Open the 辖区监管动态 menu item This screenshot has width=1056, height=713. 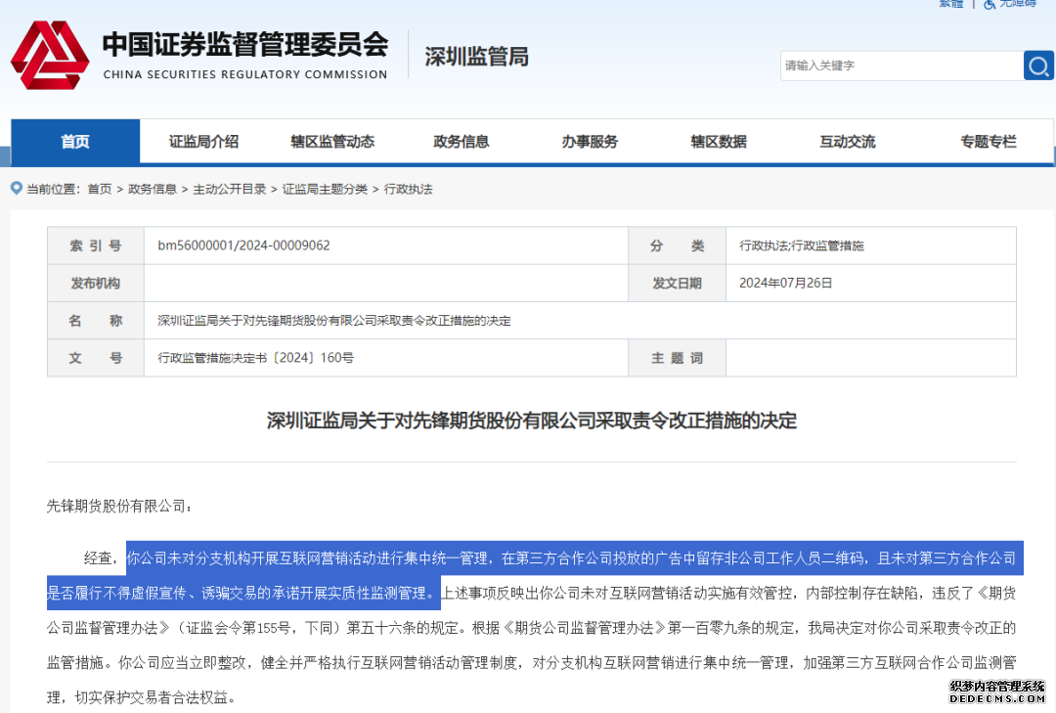coord(332,142)
